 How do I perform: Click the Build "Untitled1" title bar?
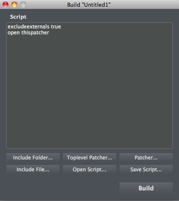(x=89, y=5)
